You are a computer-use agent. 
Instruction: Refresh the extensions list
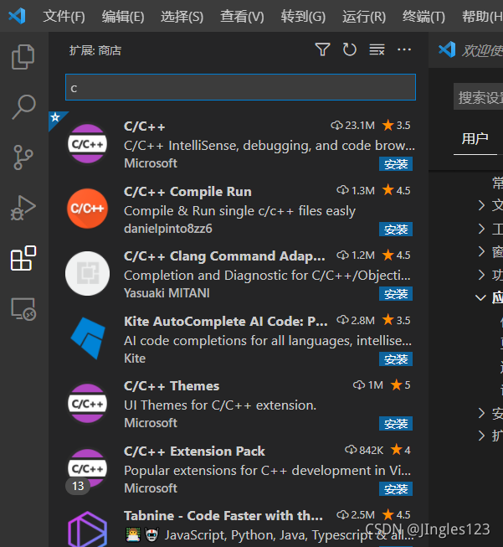tap(350, 49)
